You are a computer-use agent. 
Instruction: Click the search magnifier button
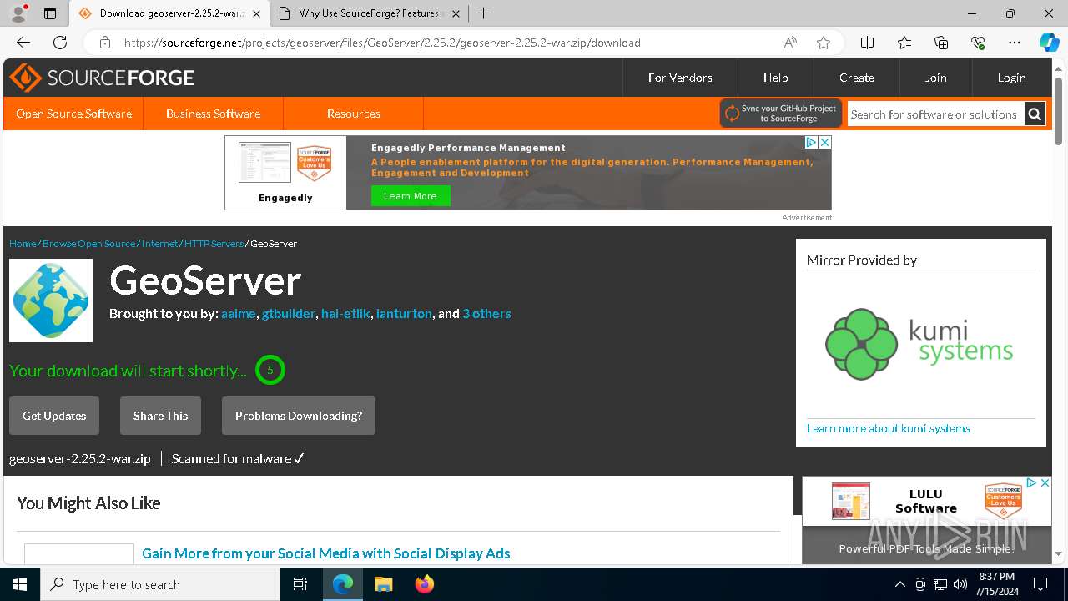pos(1035,114)
